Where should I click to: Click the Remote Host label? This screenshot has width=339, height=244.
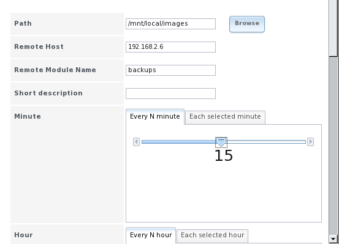pyautogui.click(x=39, y=47)
